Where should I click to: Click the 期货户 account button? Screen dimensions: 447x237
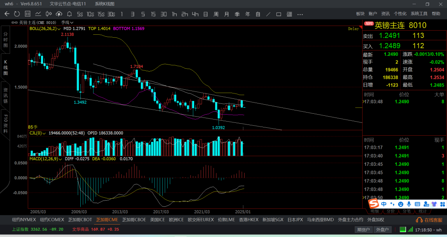click(x=363, y=230)
